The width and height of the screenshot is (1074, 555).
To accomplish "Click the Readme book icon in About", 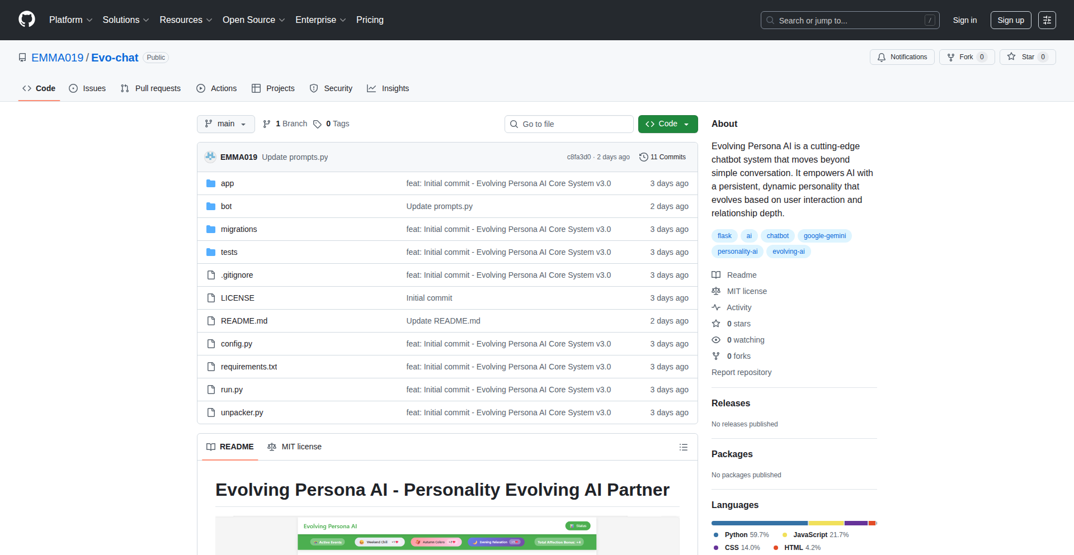I will point(716,275).
